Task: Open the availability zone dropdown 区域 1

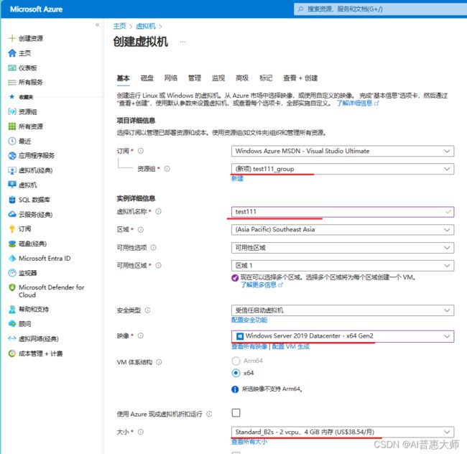Action: (343, 266)
